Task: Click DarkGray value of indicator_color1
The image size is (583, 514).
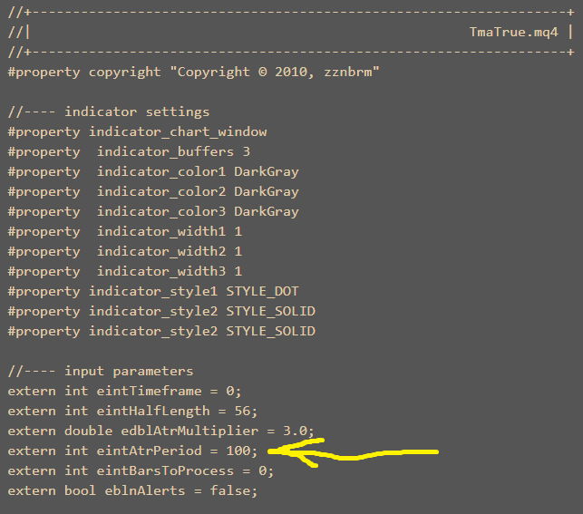Action: click(267, 171)
